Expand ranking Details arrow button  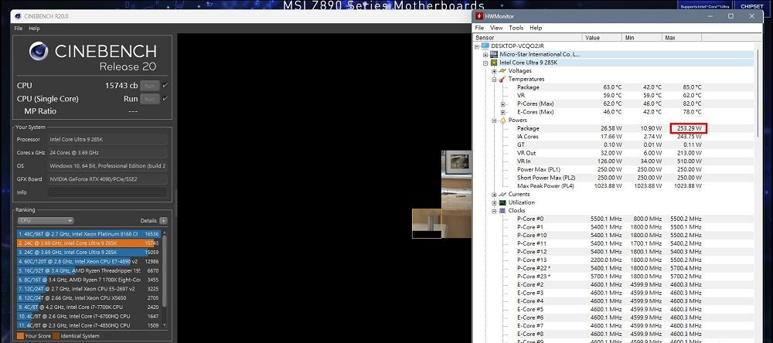[x=163, y=221]
